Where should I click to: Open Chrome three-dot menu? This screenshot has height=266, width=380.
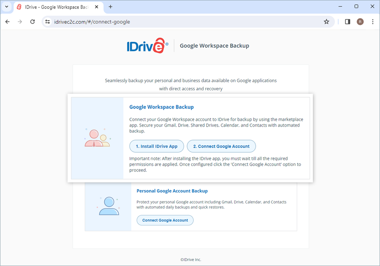pyautogui.click(x=373, y=22)
